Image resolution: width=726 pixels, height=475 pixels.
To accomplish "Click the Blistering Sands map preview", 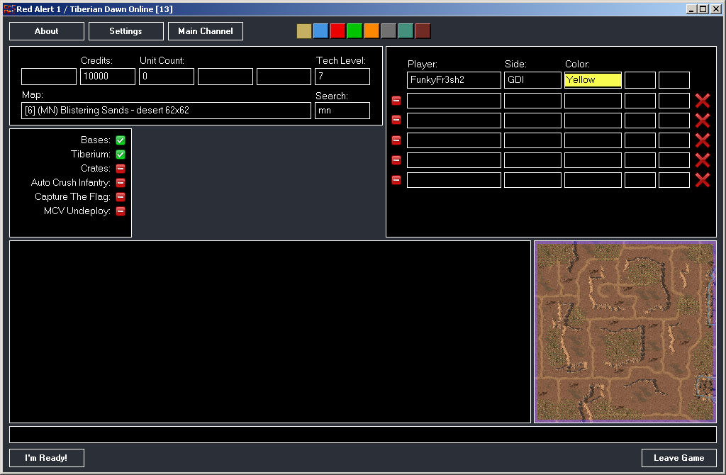I will pyautogui.click(x=625, y=332).
